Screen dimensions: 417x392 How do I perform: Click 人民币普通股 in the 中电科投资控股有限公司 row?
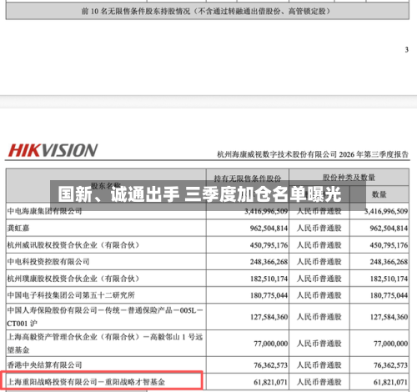pyautogui.click(x=319, y=262)
